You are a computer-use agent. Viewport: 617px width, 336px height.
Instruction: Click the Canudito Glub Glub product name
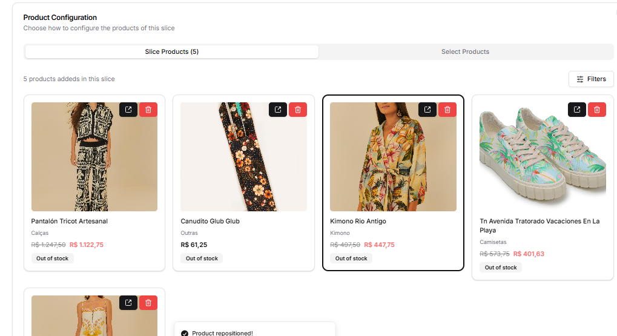[x=210, y=222]
